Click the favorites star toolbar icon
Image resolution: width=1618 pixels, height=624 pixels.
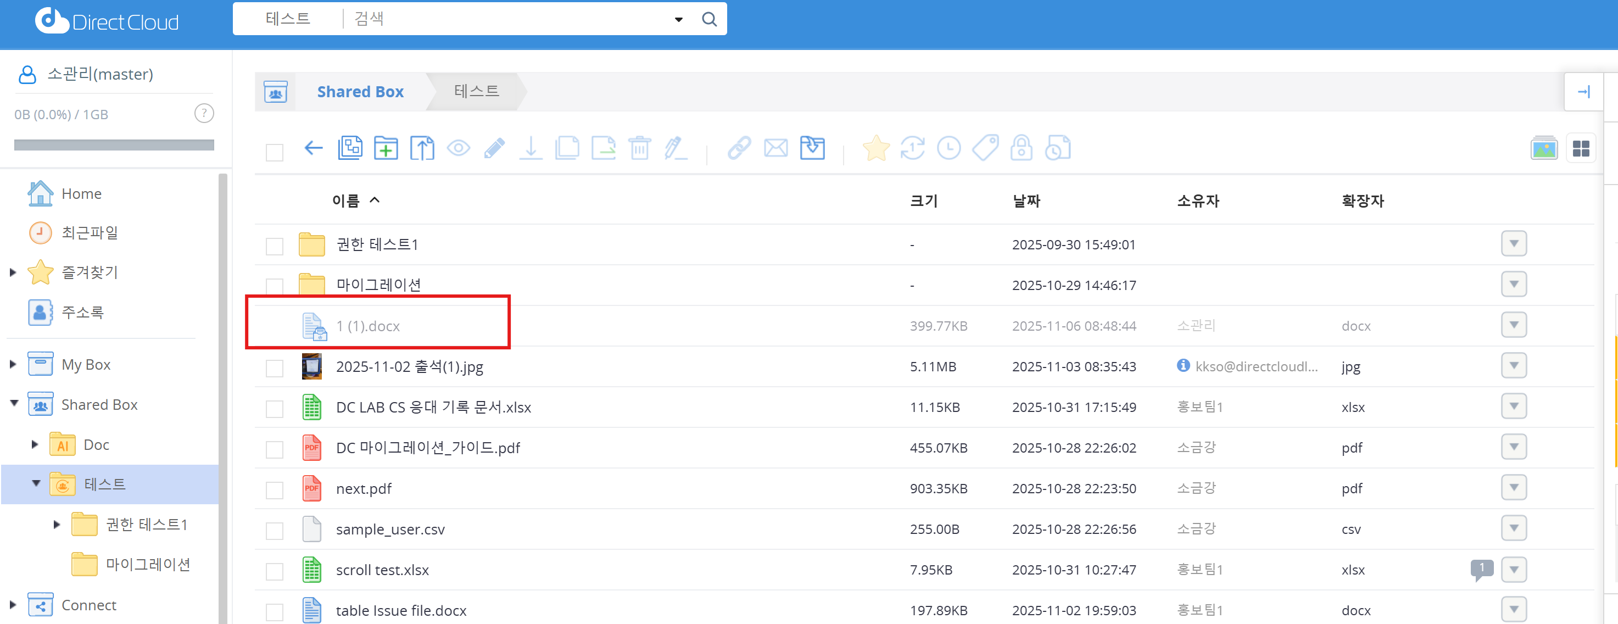tap(875, 148)
